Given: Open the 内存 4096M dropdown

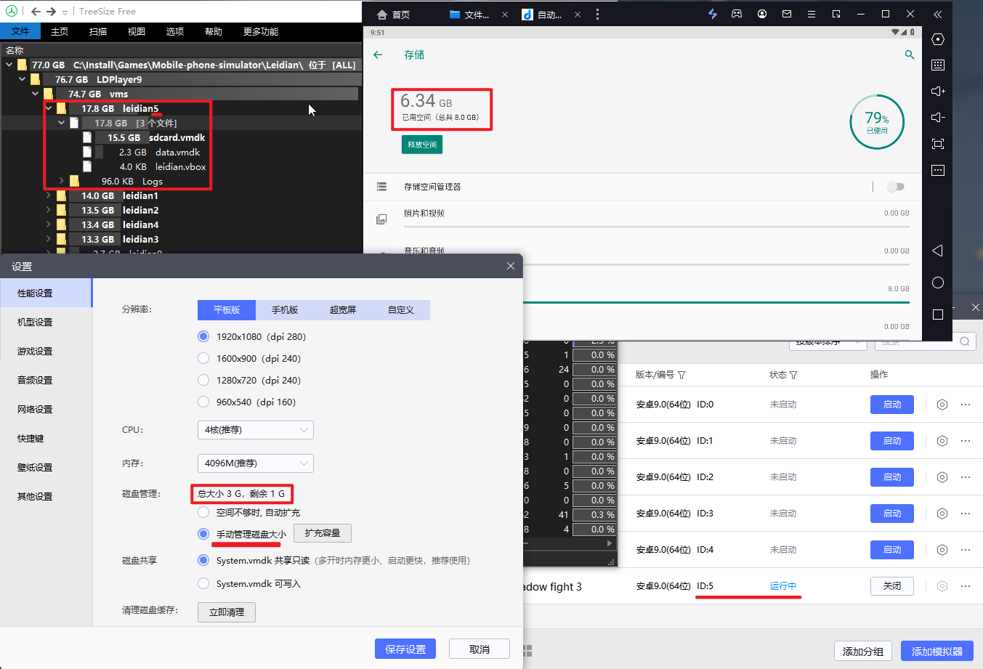Looking at the screenshot, I should (x=255, y=463).
